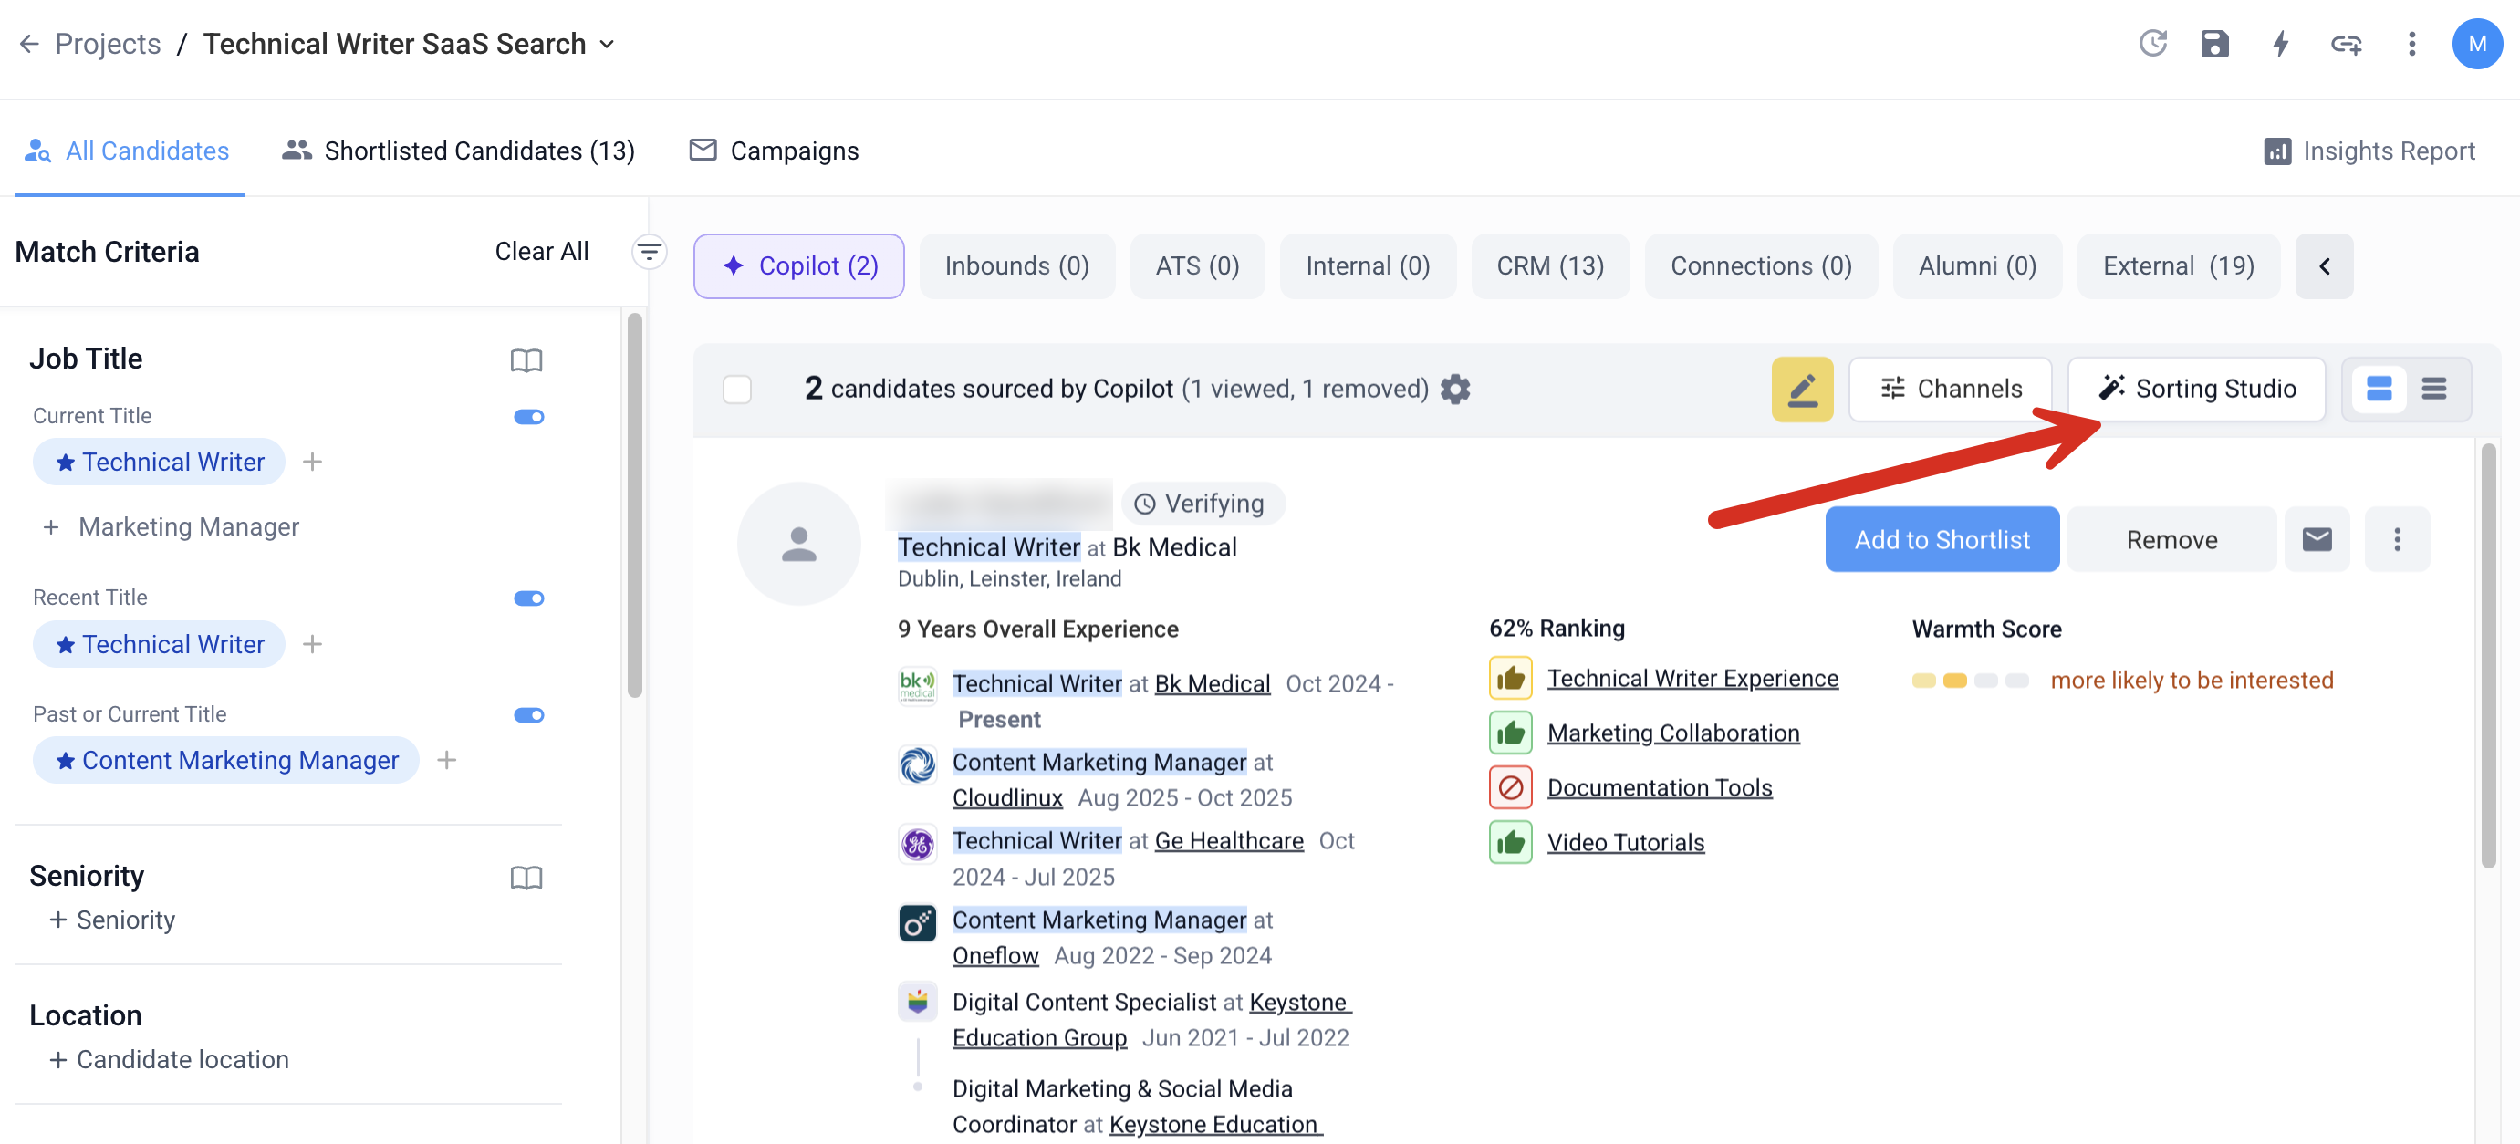Toggle the Current Title switch
This screenshot has width=2520, height=1144.
528,417
